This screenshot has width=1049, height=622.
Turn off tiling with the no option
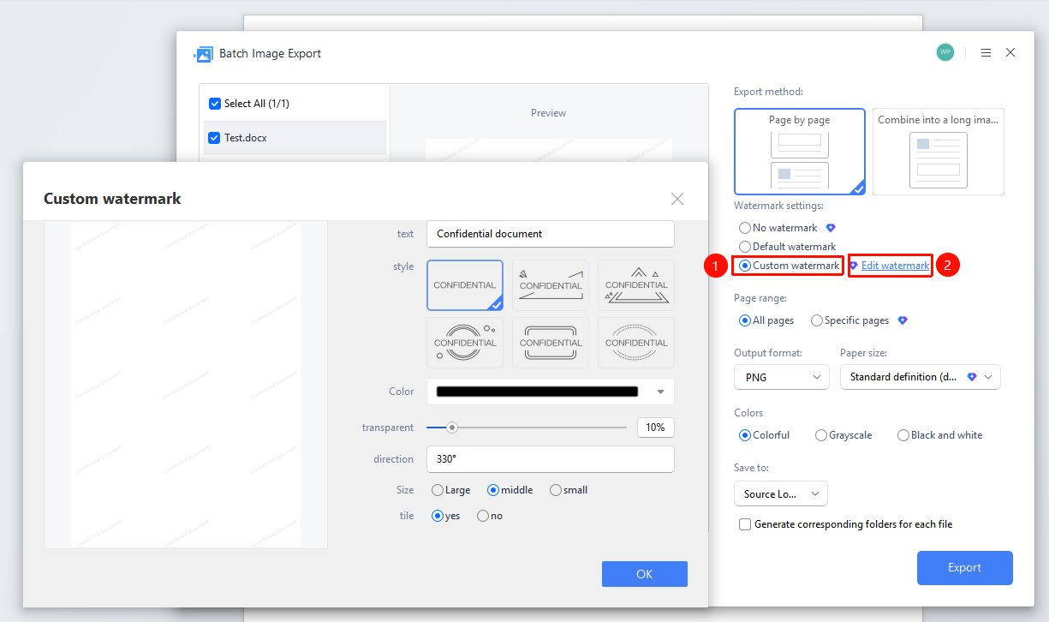483,516
